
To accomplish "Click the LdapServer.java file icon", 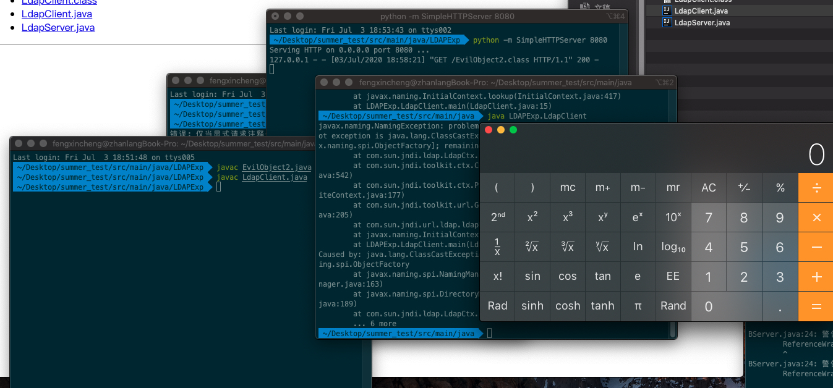I will 667,22.
